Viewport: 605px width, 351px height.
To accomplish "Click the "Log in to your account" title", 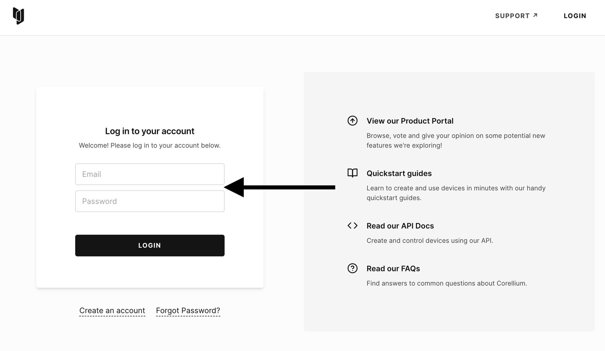I will [x=150, y=131].
